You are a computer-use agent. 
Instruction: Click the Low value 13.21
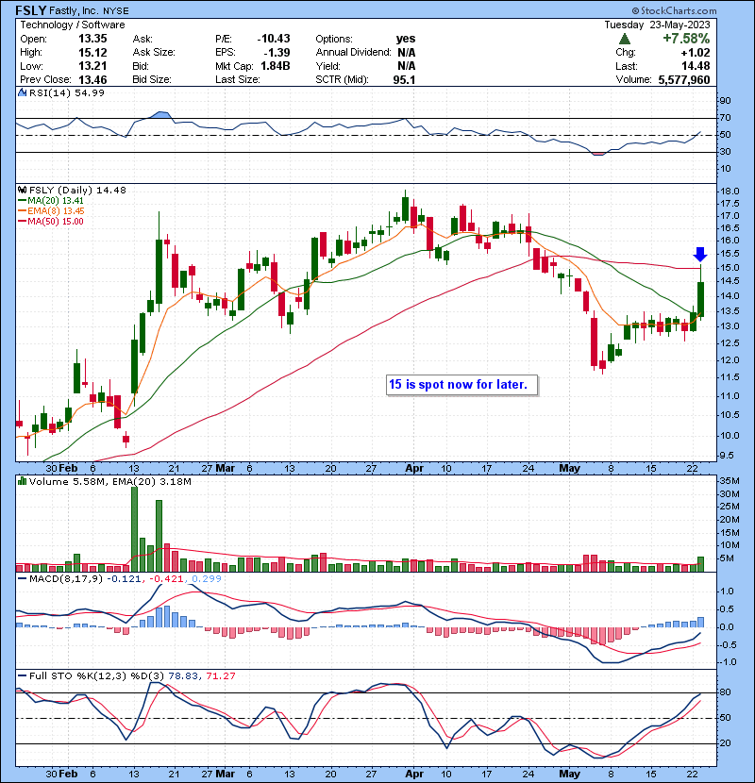pos(92,66)
